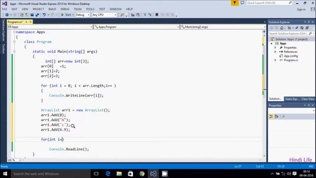Toggle auto-hide pin on Properties panel
This screenshot has height=178, width=316.
pyautogui.click(x=309, y=105)
